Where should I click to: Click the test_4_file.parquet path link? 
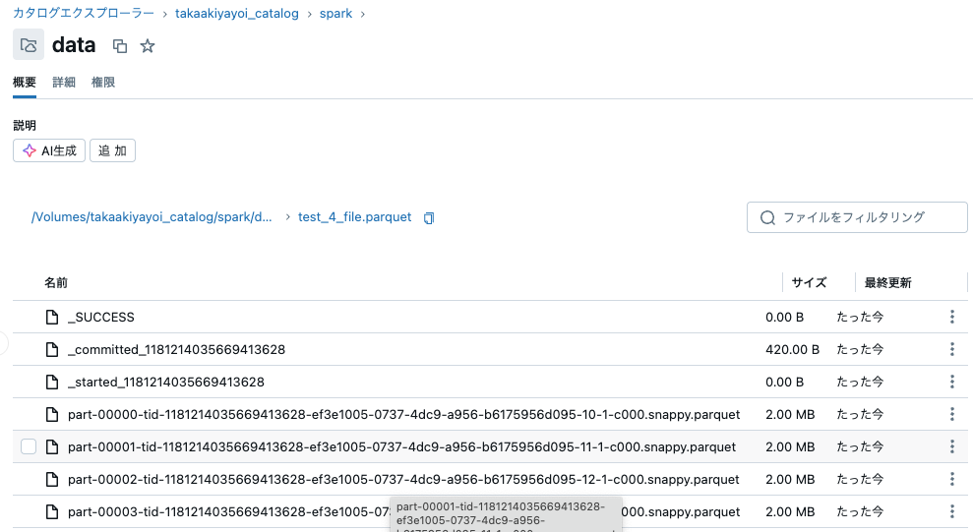pos(354,217)
